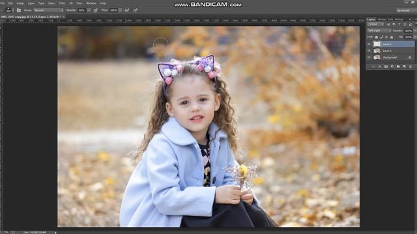Open layer Fill dropdown arrow
This screenshot has width=417, height=234.
[x=415, y=37]
